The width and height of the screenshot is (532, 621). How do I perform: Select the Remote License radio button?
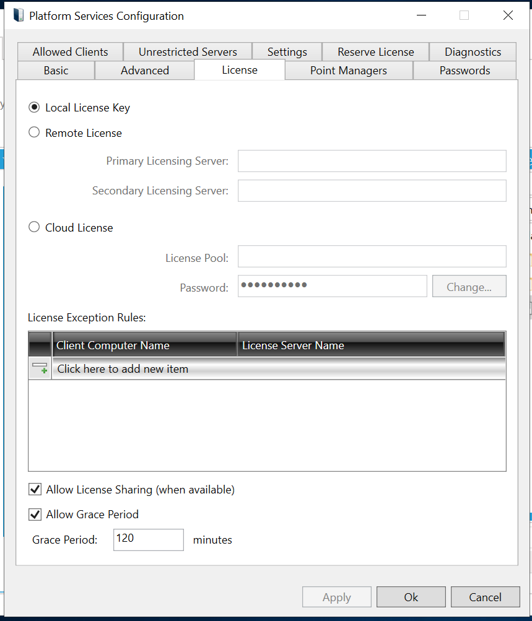[35, 132]
